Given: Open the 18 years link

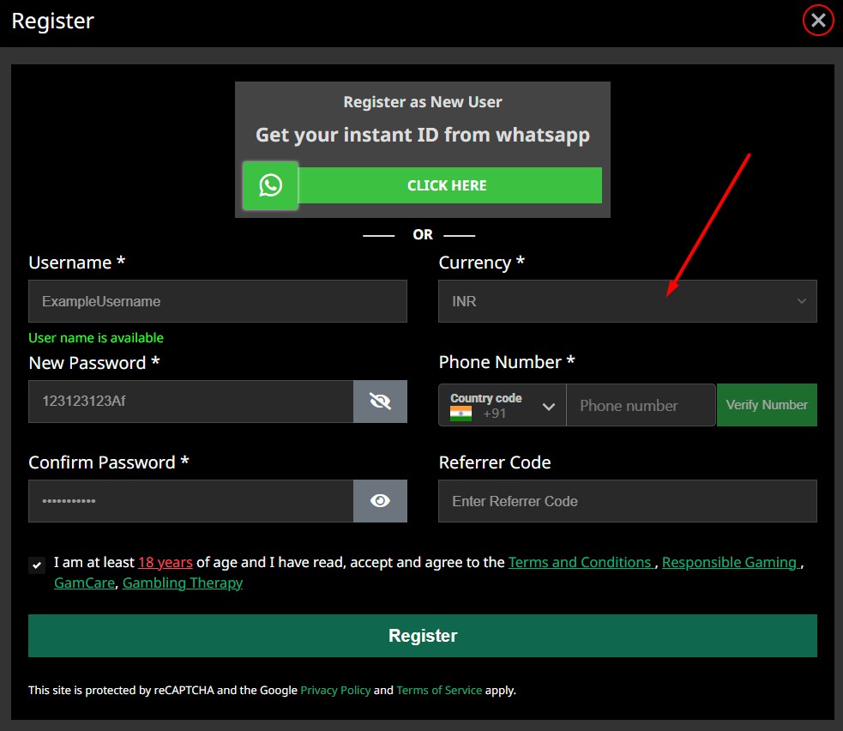Looking at the screenshot, I should point(165,562).
